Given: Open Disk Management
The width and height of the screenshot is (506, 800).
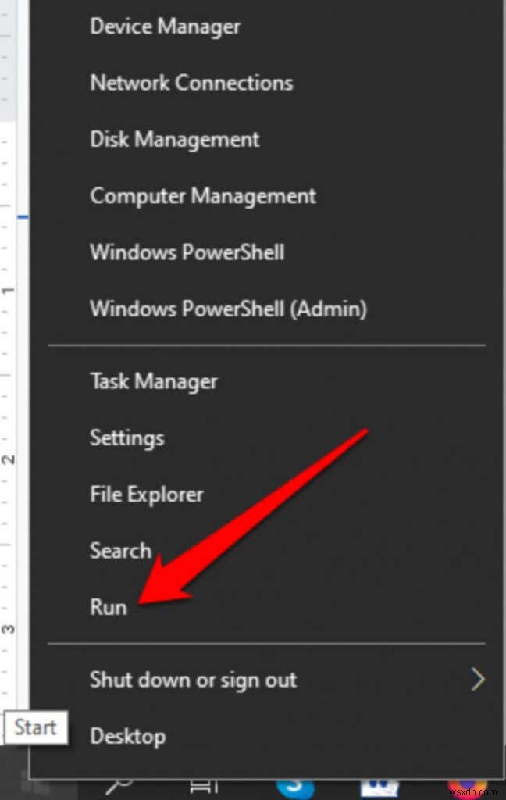Looking at the screenshot, I should pos(174,139).
